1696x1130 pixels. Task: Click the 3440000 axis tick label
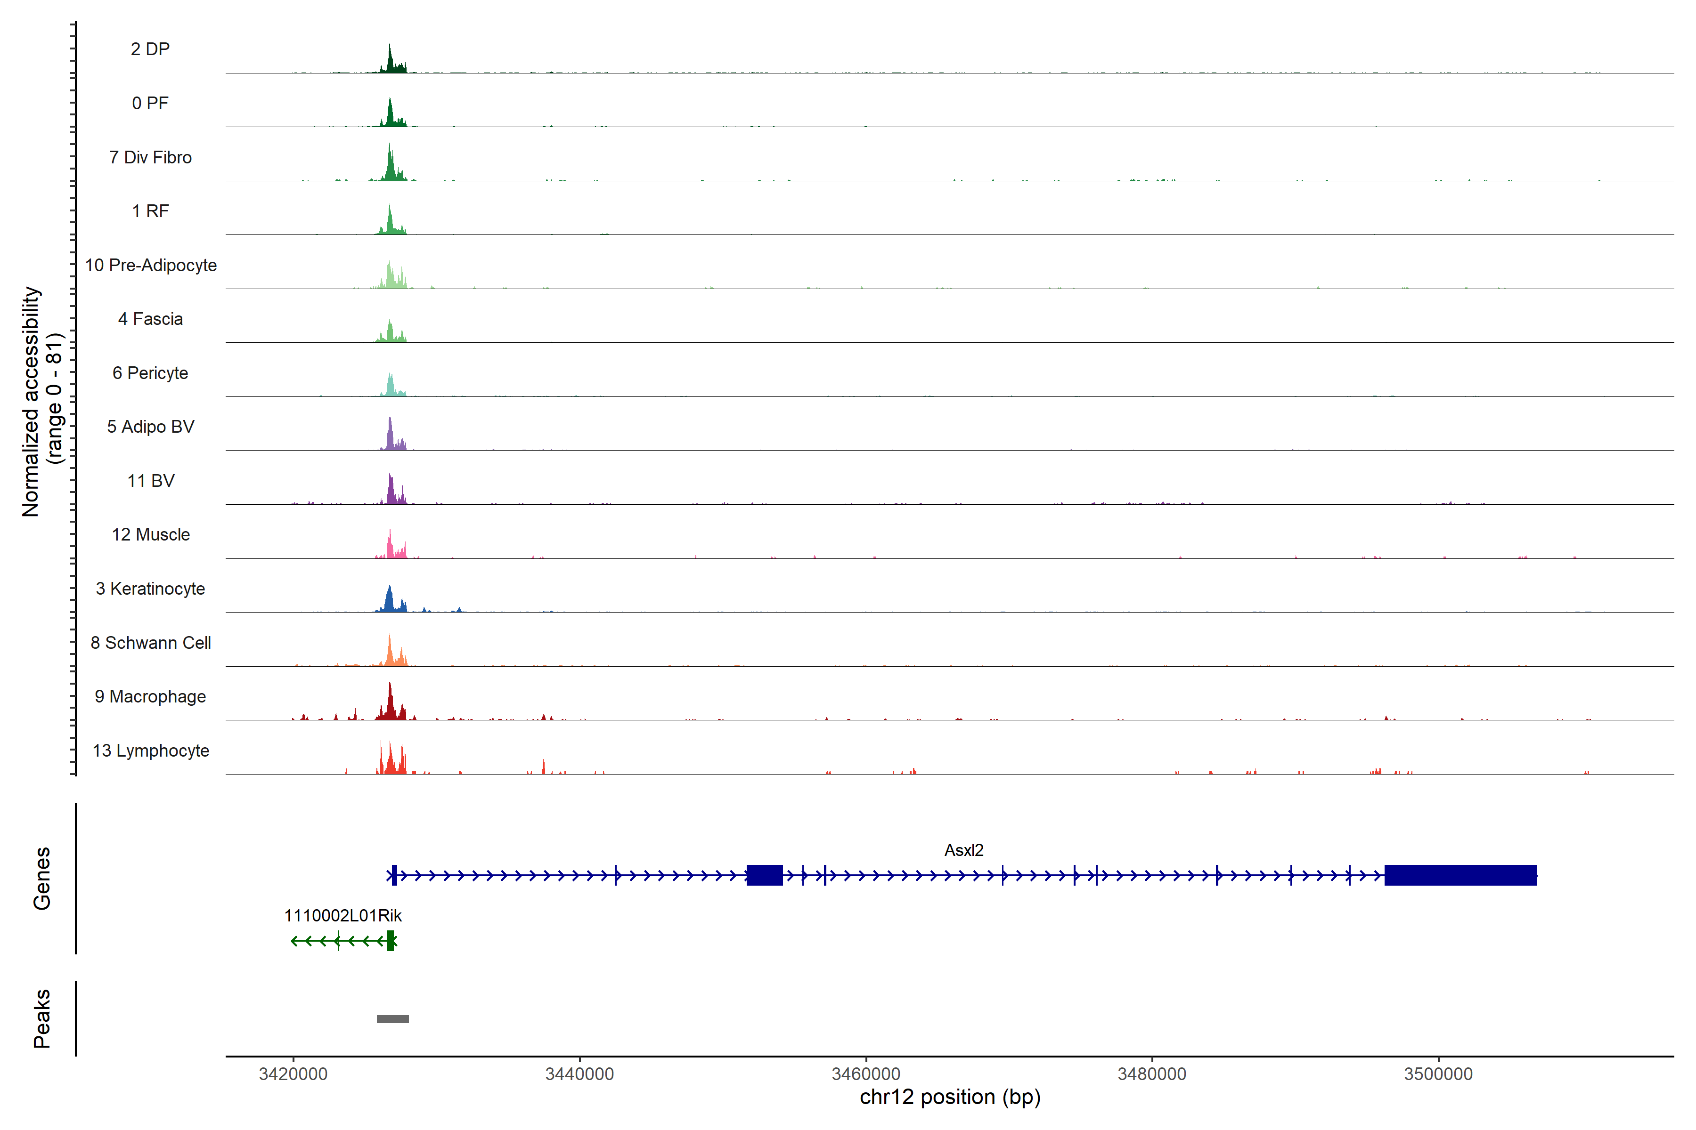[x=579, y=1074]
